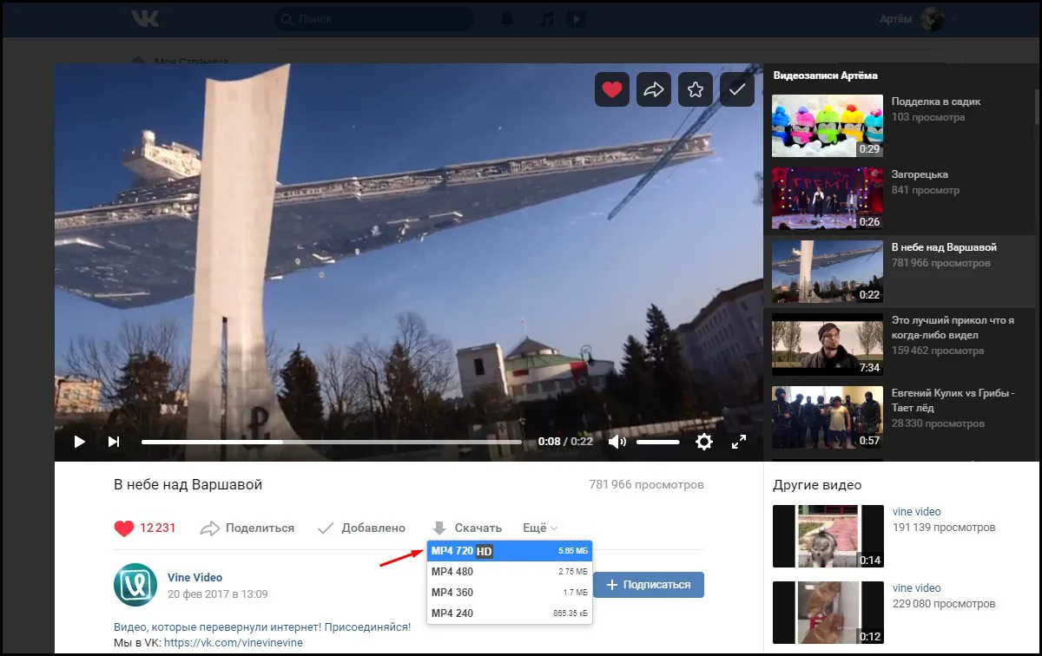Expand the Ещё menu
Viewport: 1042px width, 656px height.
click(x=540, y=528)
